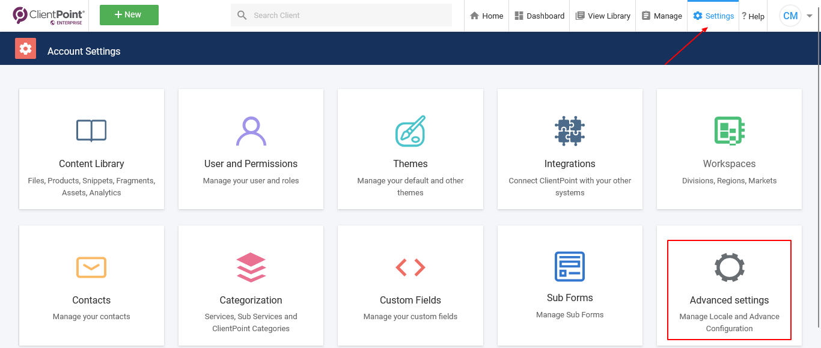The height and width of the screenshot is (348, 821).
Task: Click the green New button
Action: coord(129,15)
